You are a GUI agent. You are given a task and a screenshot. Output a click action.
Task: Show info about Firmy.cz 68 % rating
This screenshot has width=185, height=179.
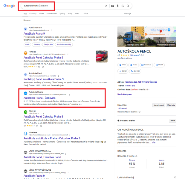[43, 67]
